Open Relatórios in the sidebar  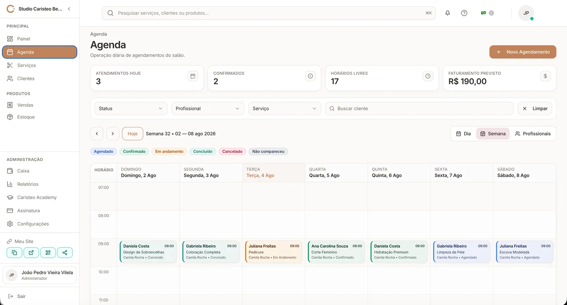(x=40, y=184)
